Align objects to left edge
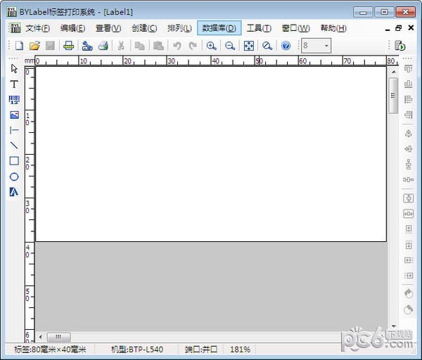 (408, 100)
